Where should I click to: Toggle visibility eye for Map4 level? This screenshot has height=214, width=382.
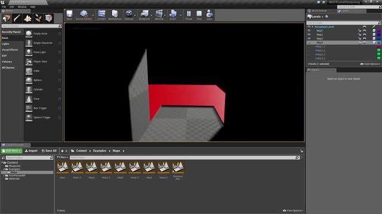click(309, 43)
